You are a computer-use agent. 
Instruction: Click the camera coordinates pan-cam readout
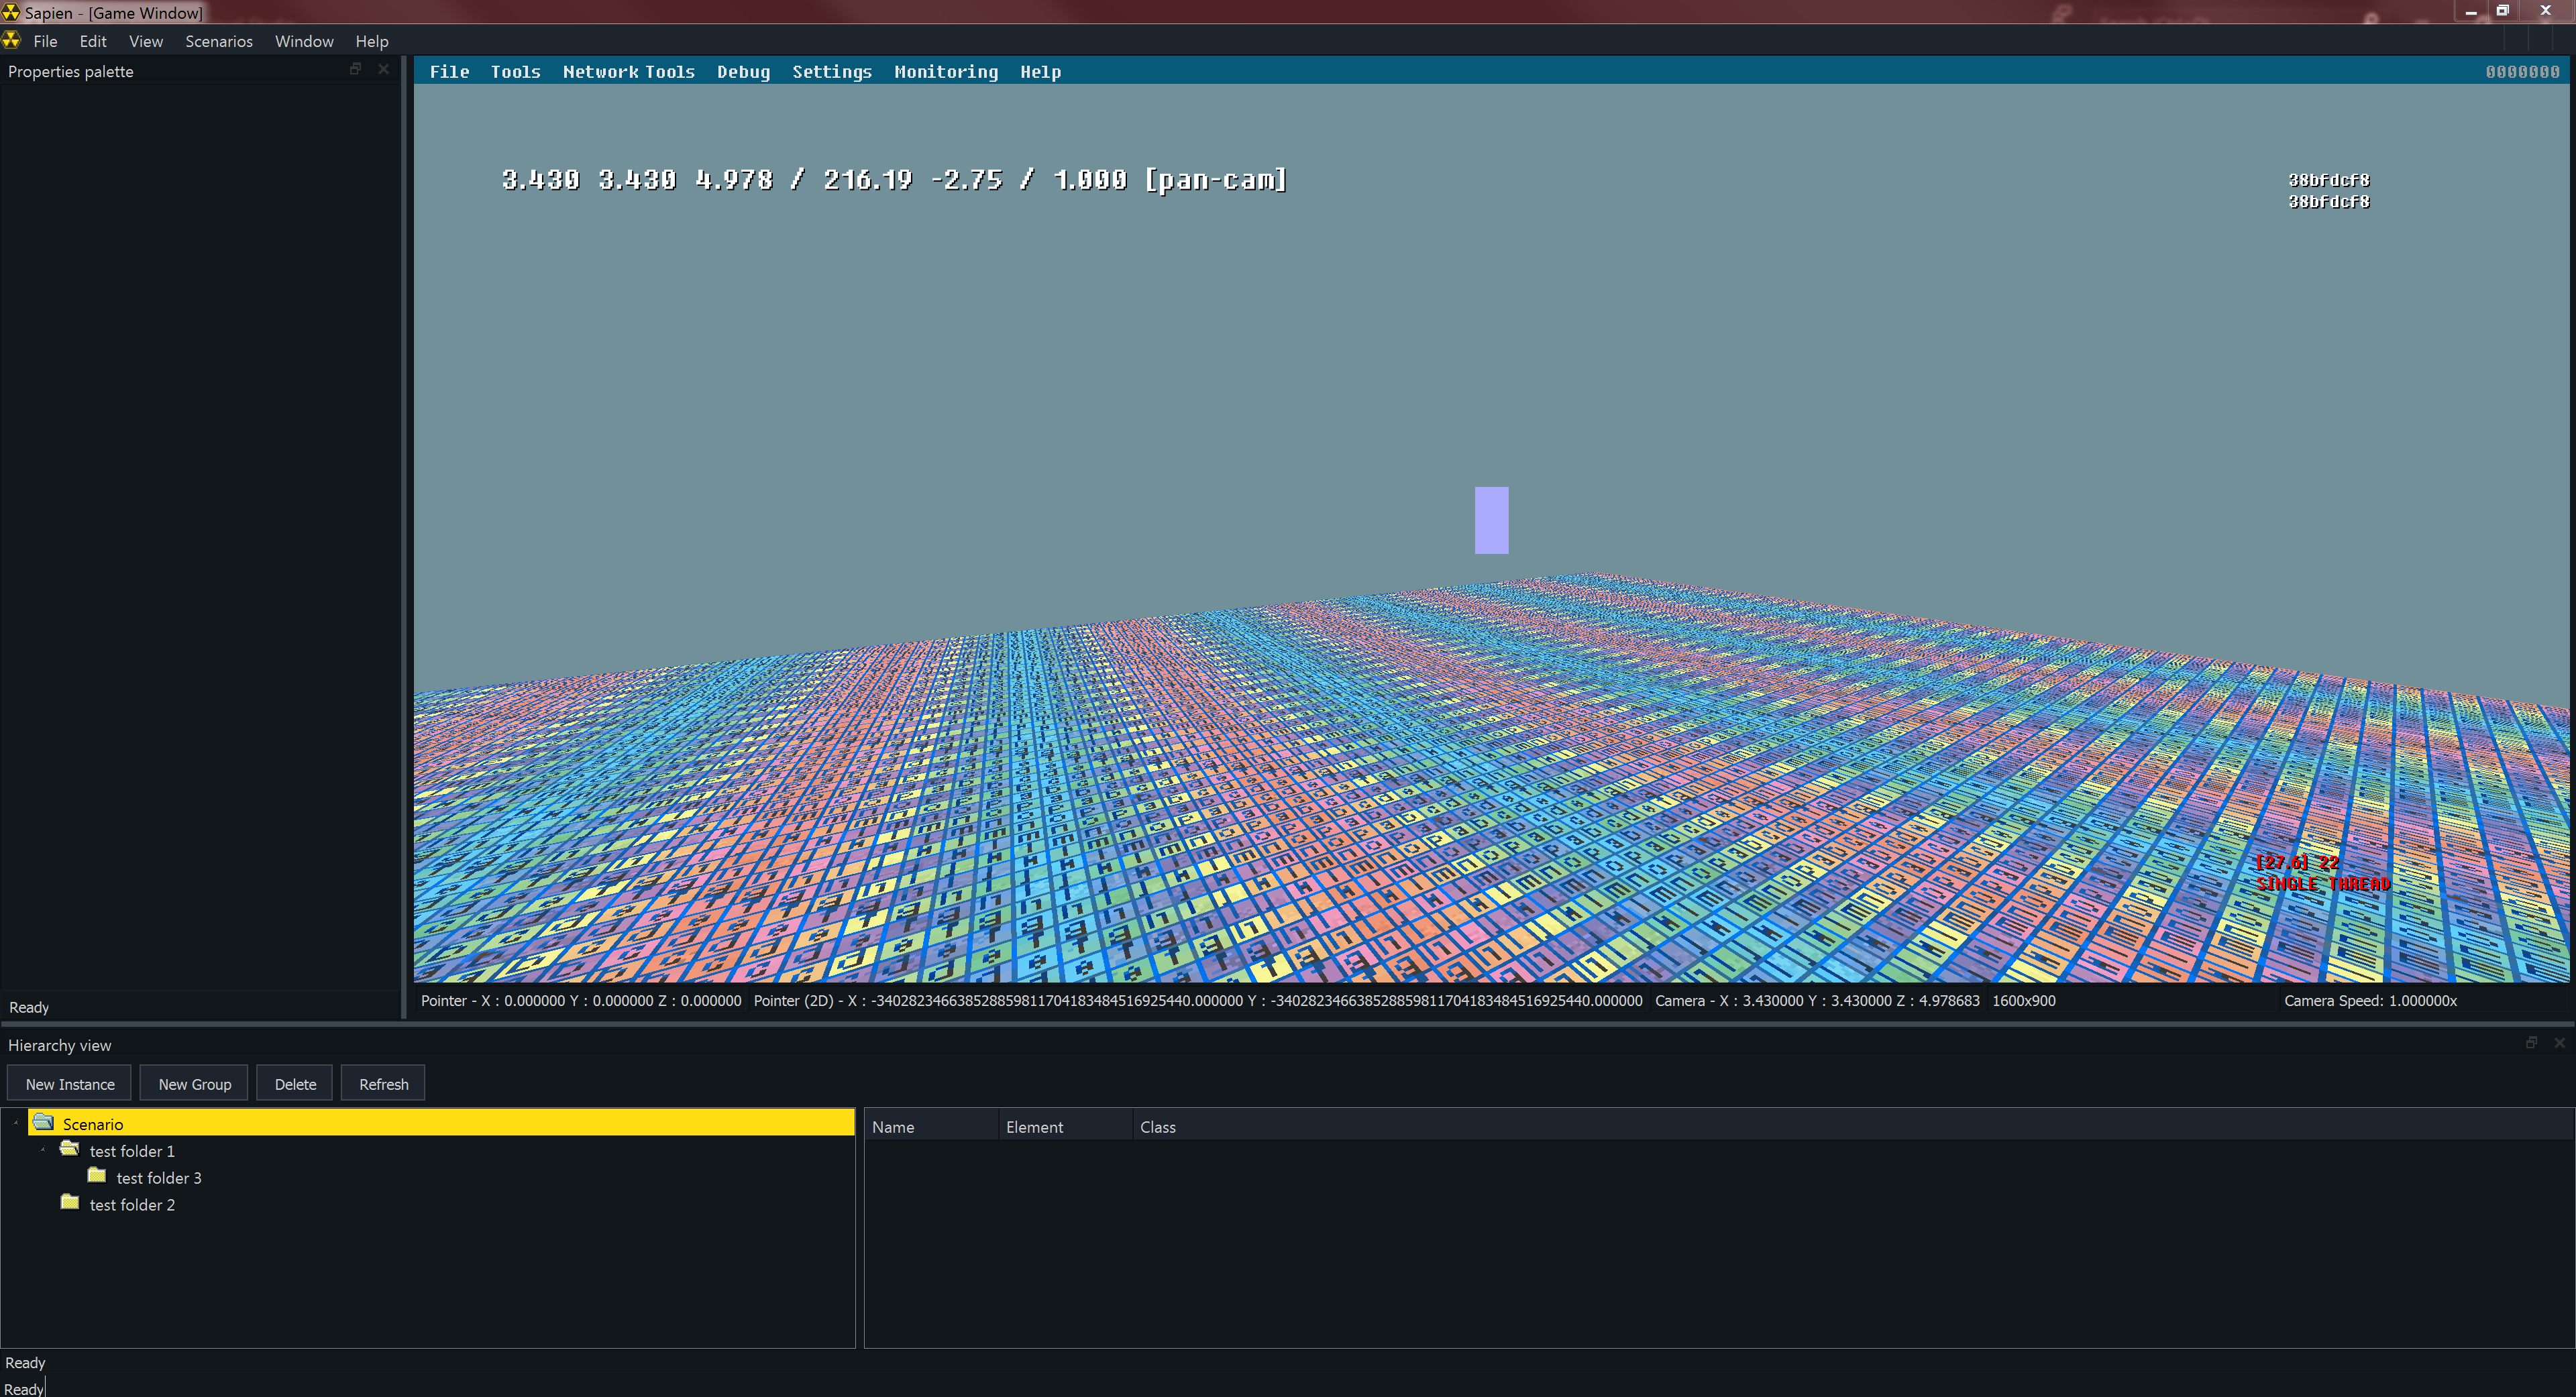pyautogui.click(x=894, y=180)
